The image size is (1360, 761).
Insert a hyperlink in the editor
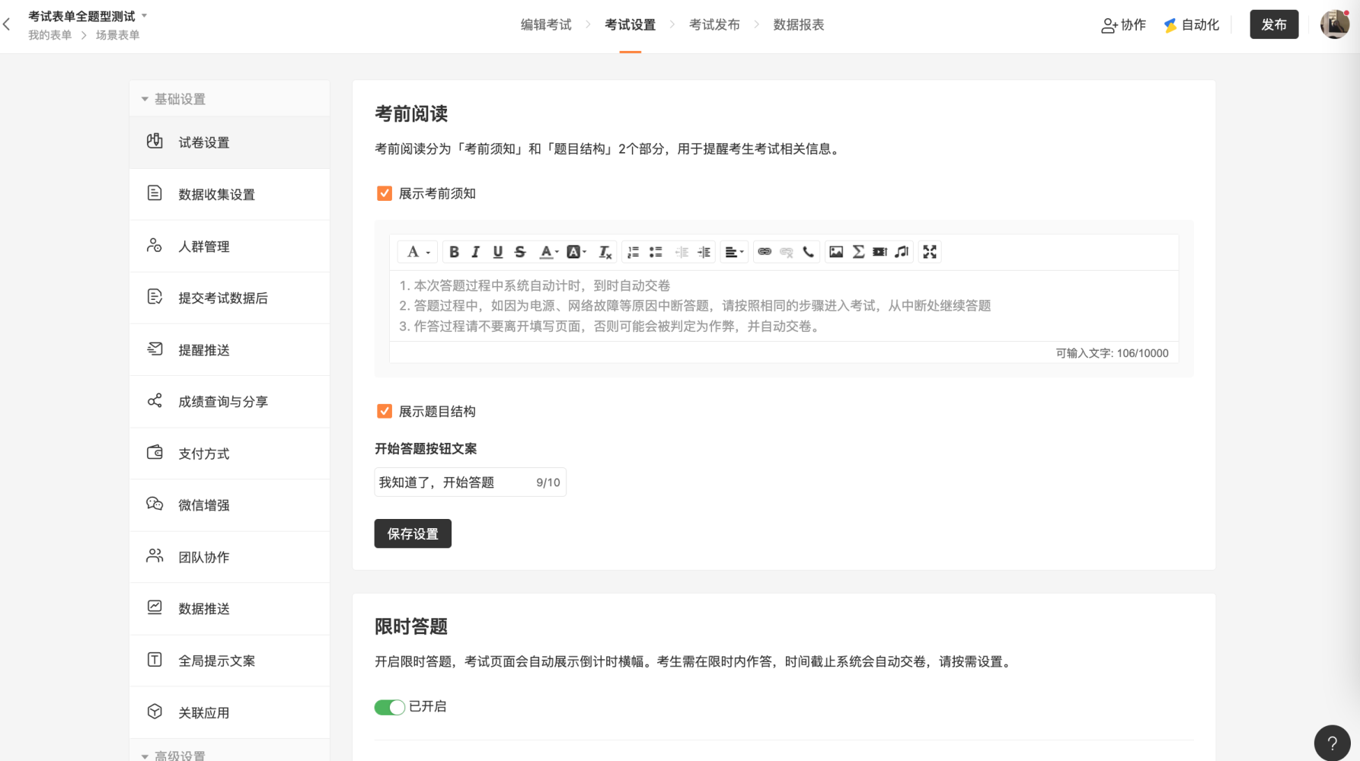click(765, 252)
